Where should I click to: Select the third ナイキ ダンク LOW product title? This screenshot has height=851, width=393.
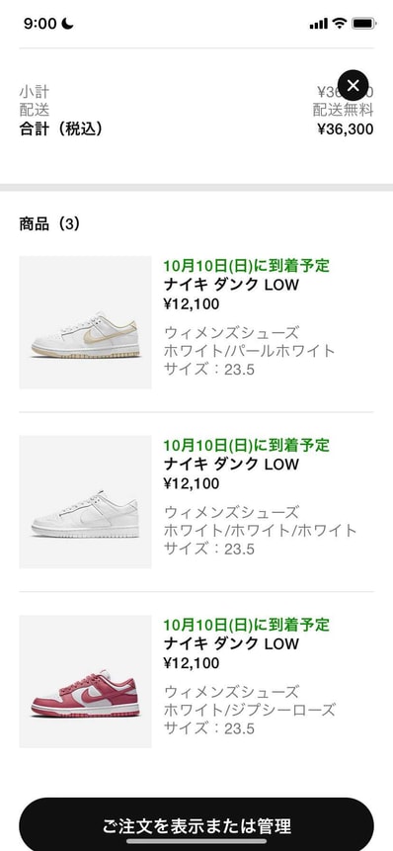pyautogui.click(x=231, y=644)
